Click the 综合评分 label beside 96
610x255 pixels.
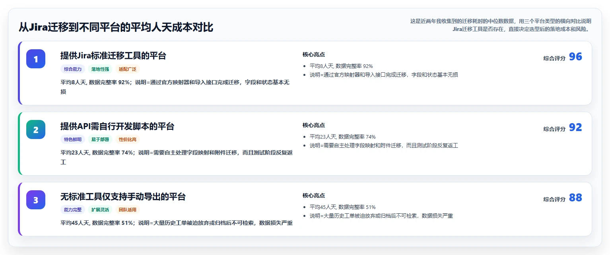(554, 58)
